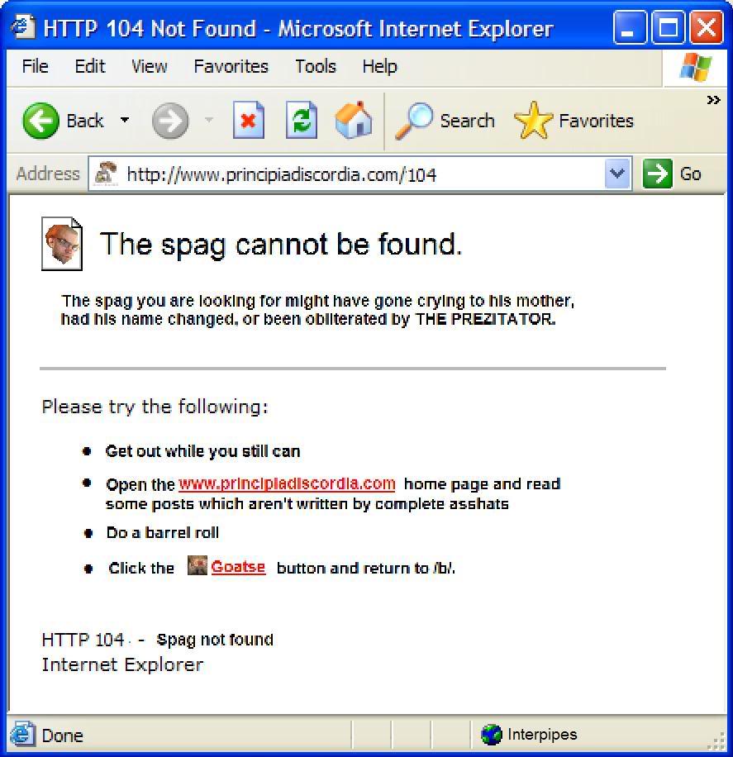Open Favorites via the star icon

tap(533, 120)
